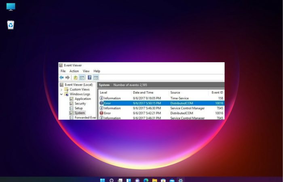283x182 pixels.
Task: Open the Help menu
Action: tap(97, 71)
